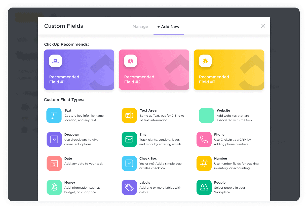Open the purple Recommended Field #1 card
The height and width of the screenshot is (209, 307).
point(79,70)
